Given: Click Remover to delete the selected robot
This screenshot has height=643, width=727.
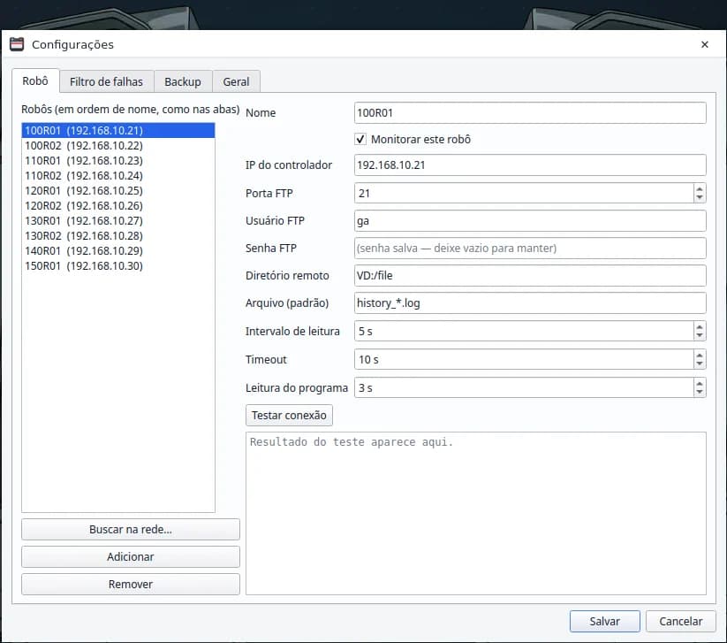Looking at the screenshot, I should 130,584.
